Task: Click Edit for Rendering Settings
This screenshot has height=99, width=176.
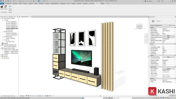Action: 169,57
